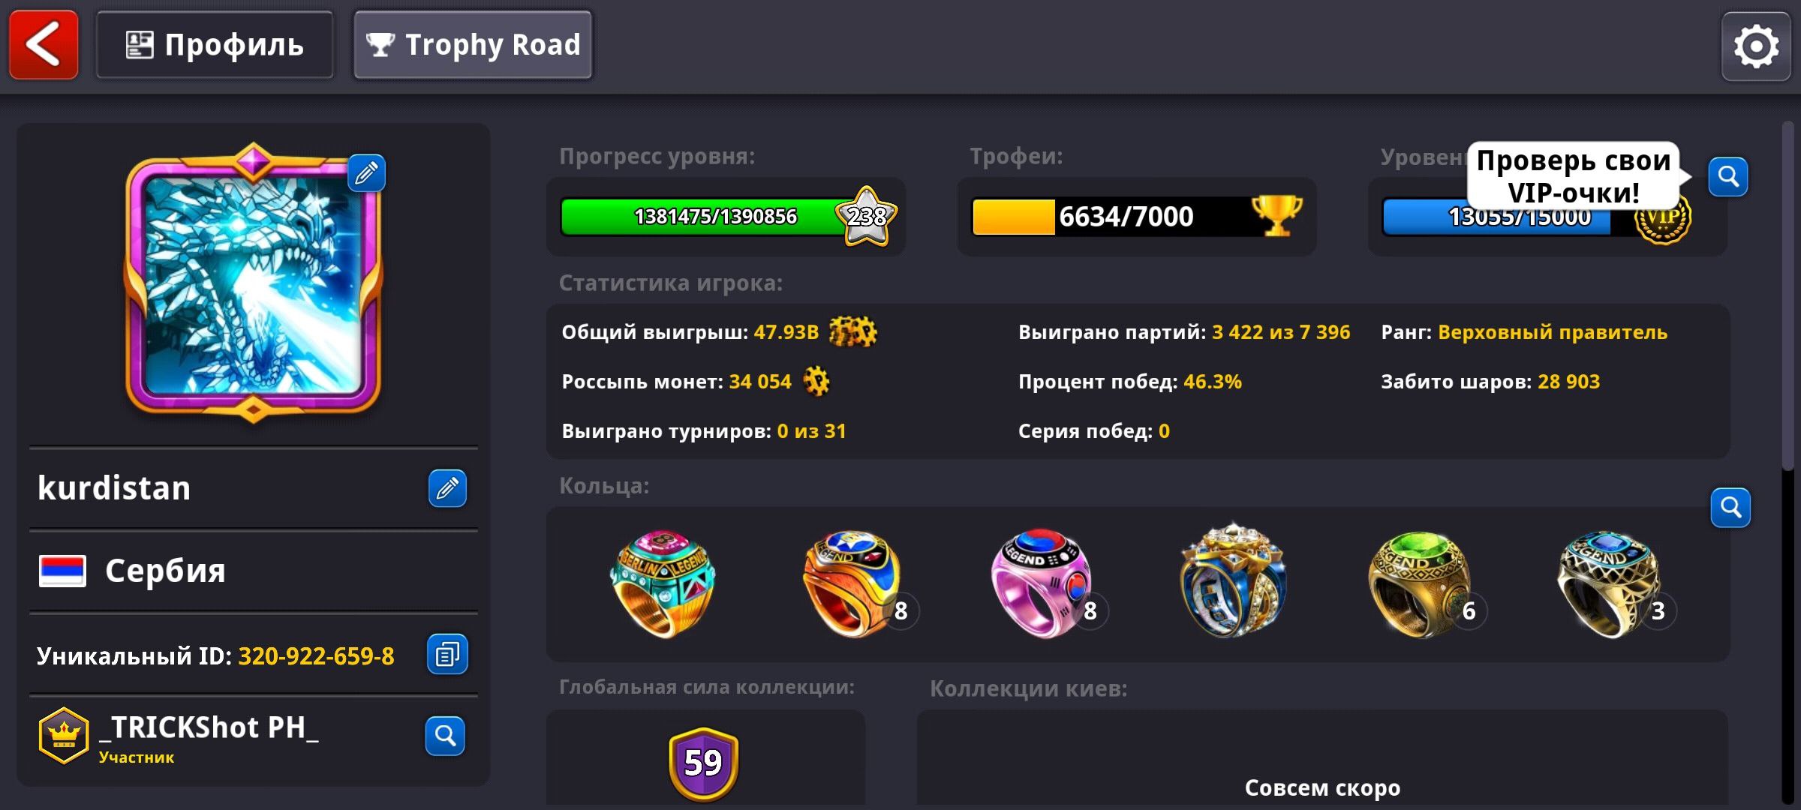Click the Сербия country flag

click(x=62, y=571)
